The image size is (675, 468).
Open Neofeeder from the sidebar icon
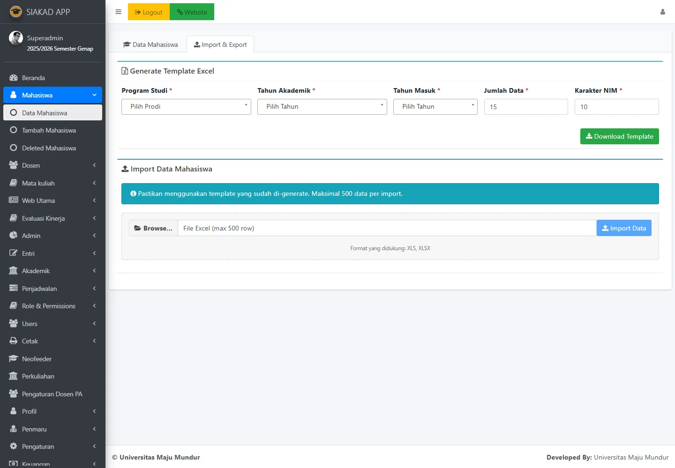[14, 359]
